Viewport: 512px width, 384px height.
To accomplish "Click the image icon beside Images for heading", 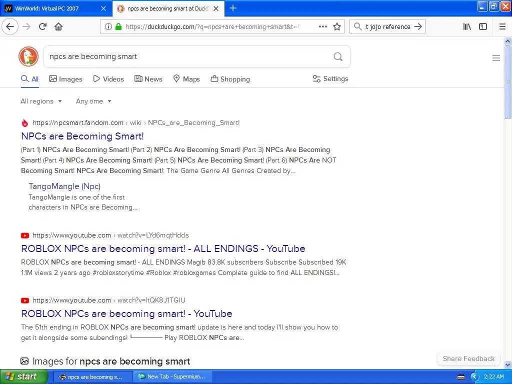I will coord(24,361).
